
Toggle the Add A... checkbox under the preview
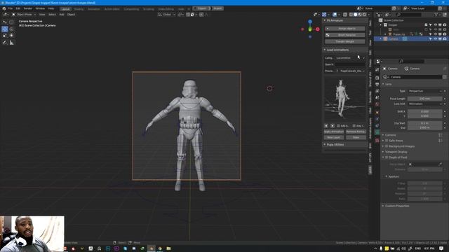point(338,126)
